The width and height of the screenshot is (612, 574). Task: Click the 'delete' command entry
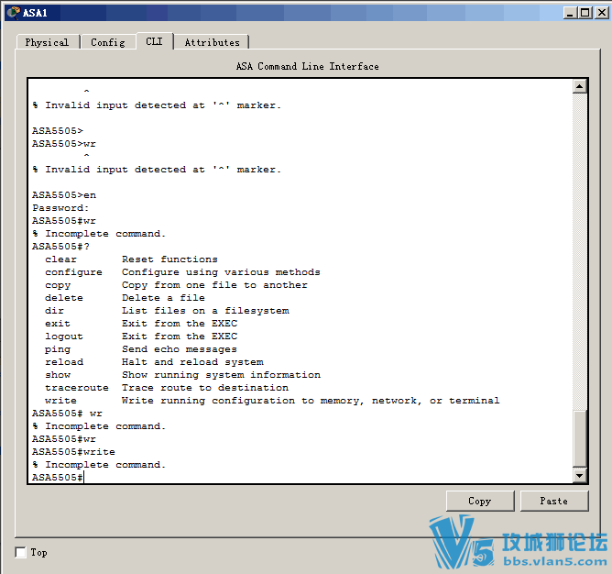[x=64, y=298]
